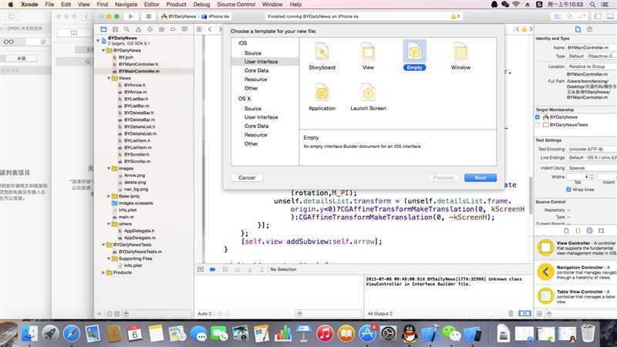617x347 pixels.
Task: Collapse the others group
Action: point(109,224)
